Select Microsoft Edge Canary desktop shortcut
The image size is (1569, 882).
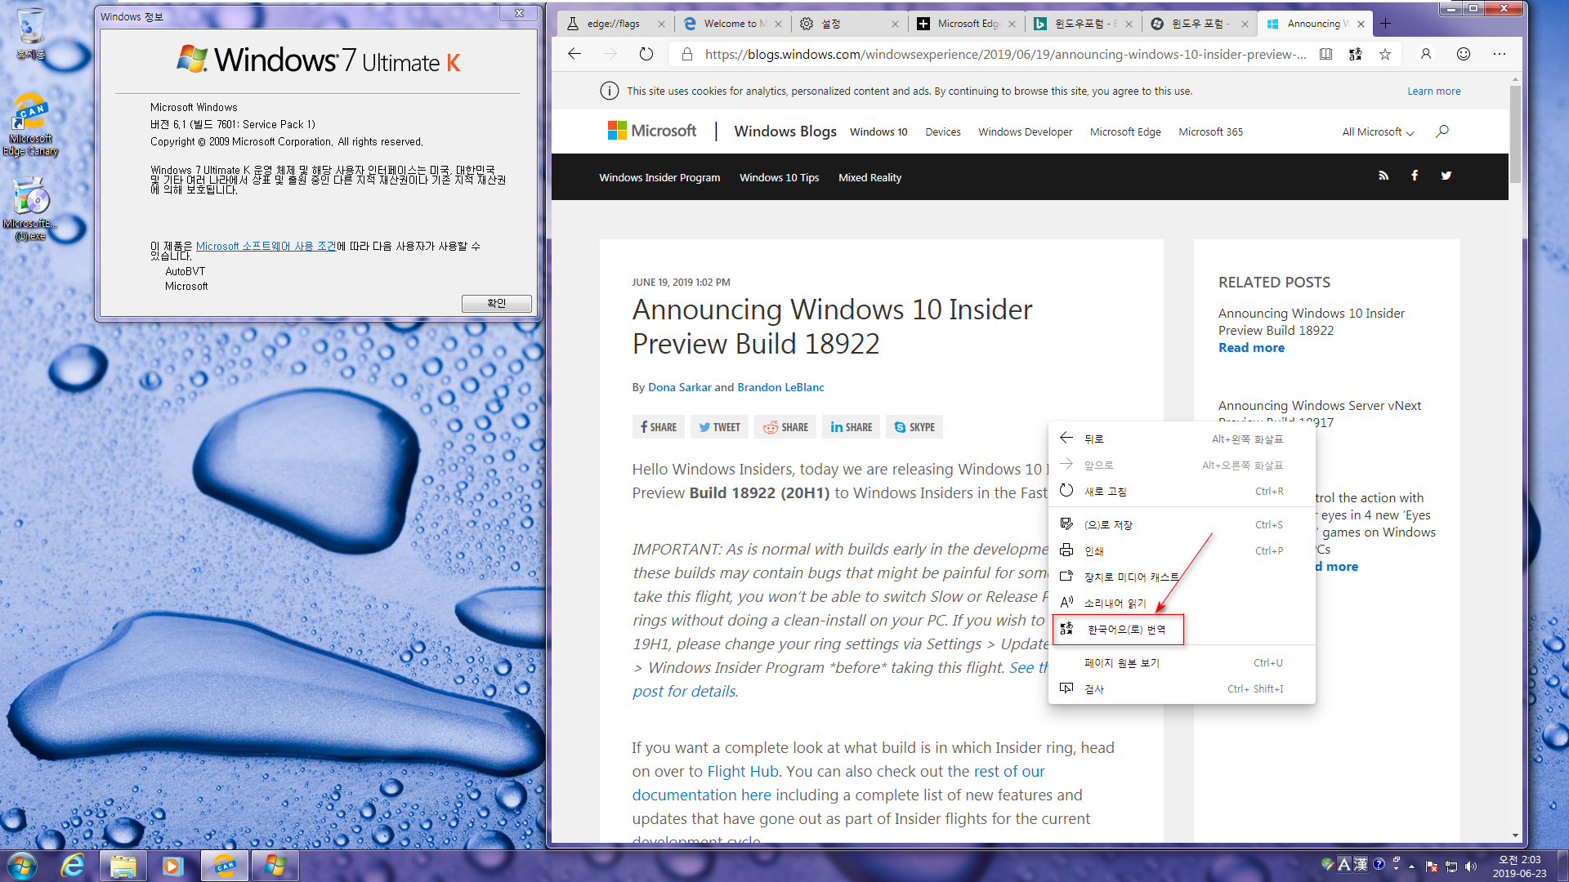tap(31, 125)
